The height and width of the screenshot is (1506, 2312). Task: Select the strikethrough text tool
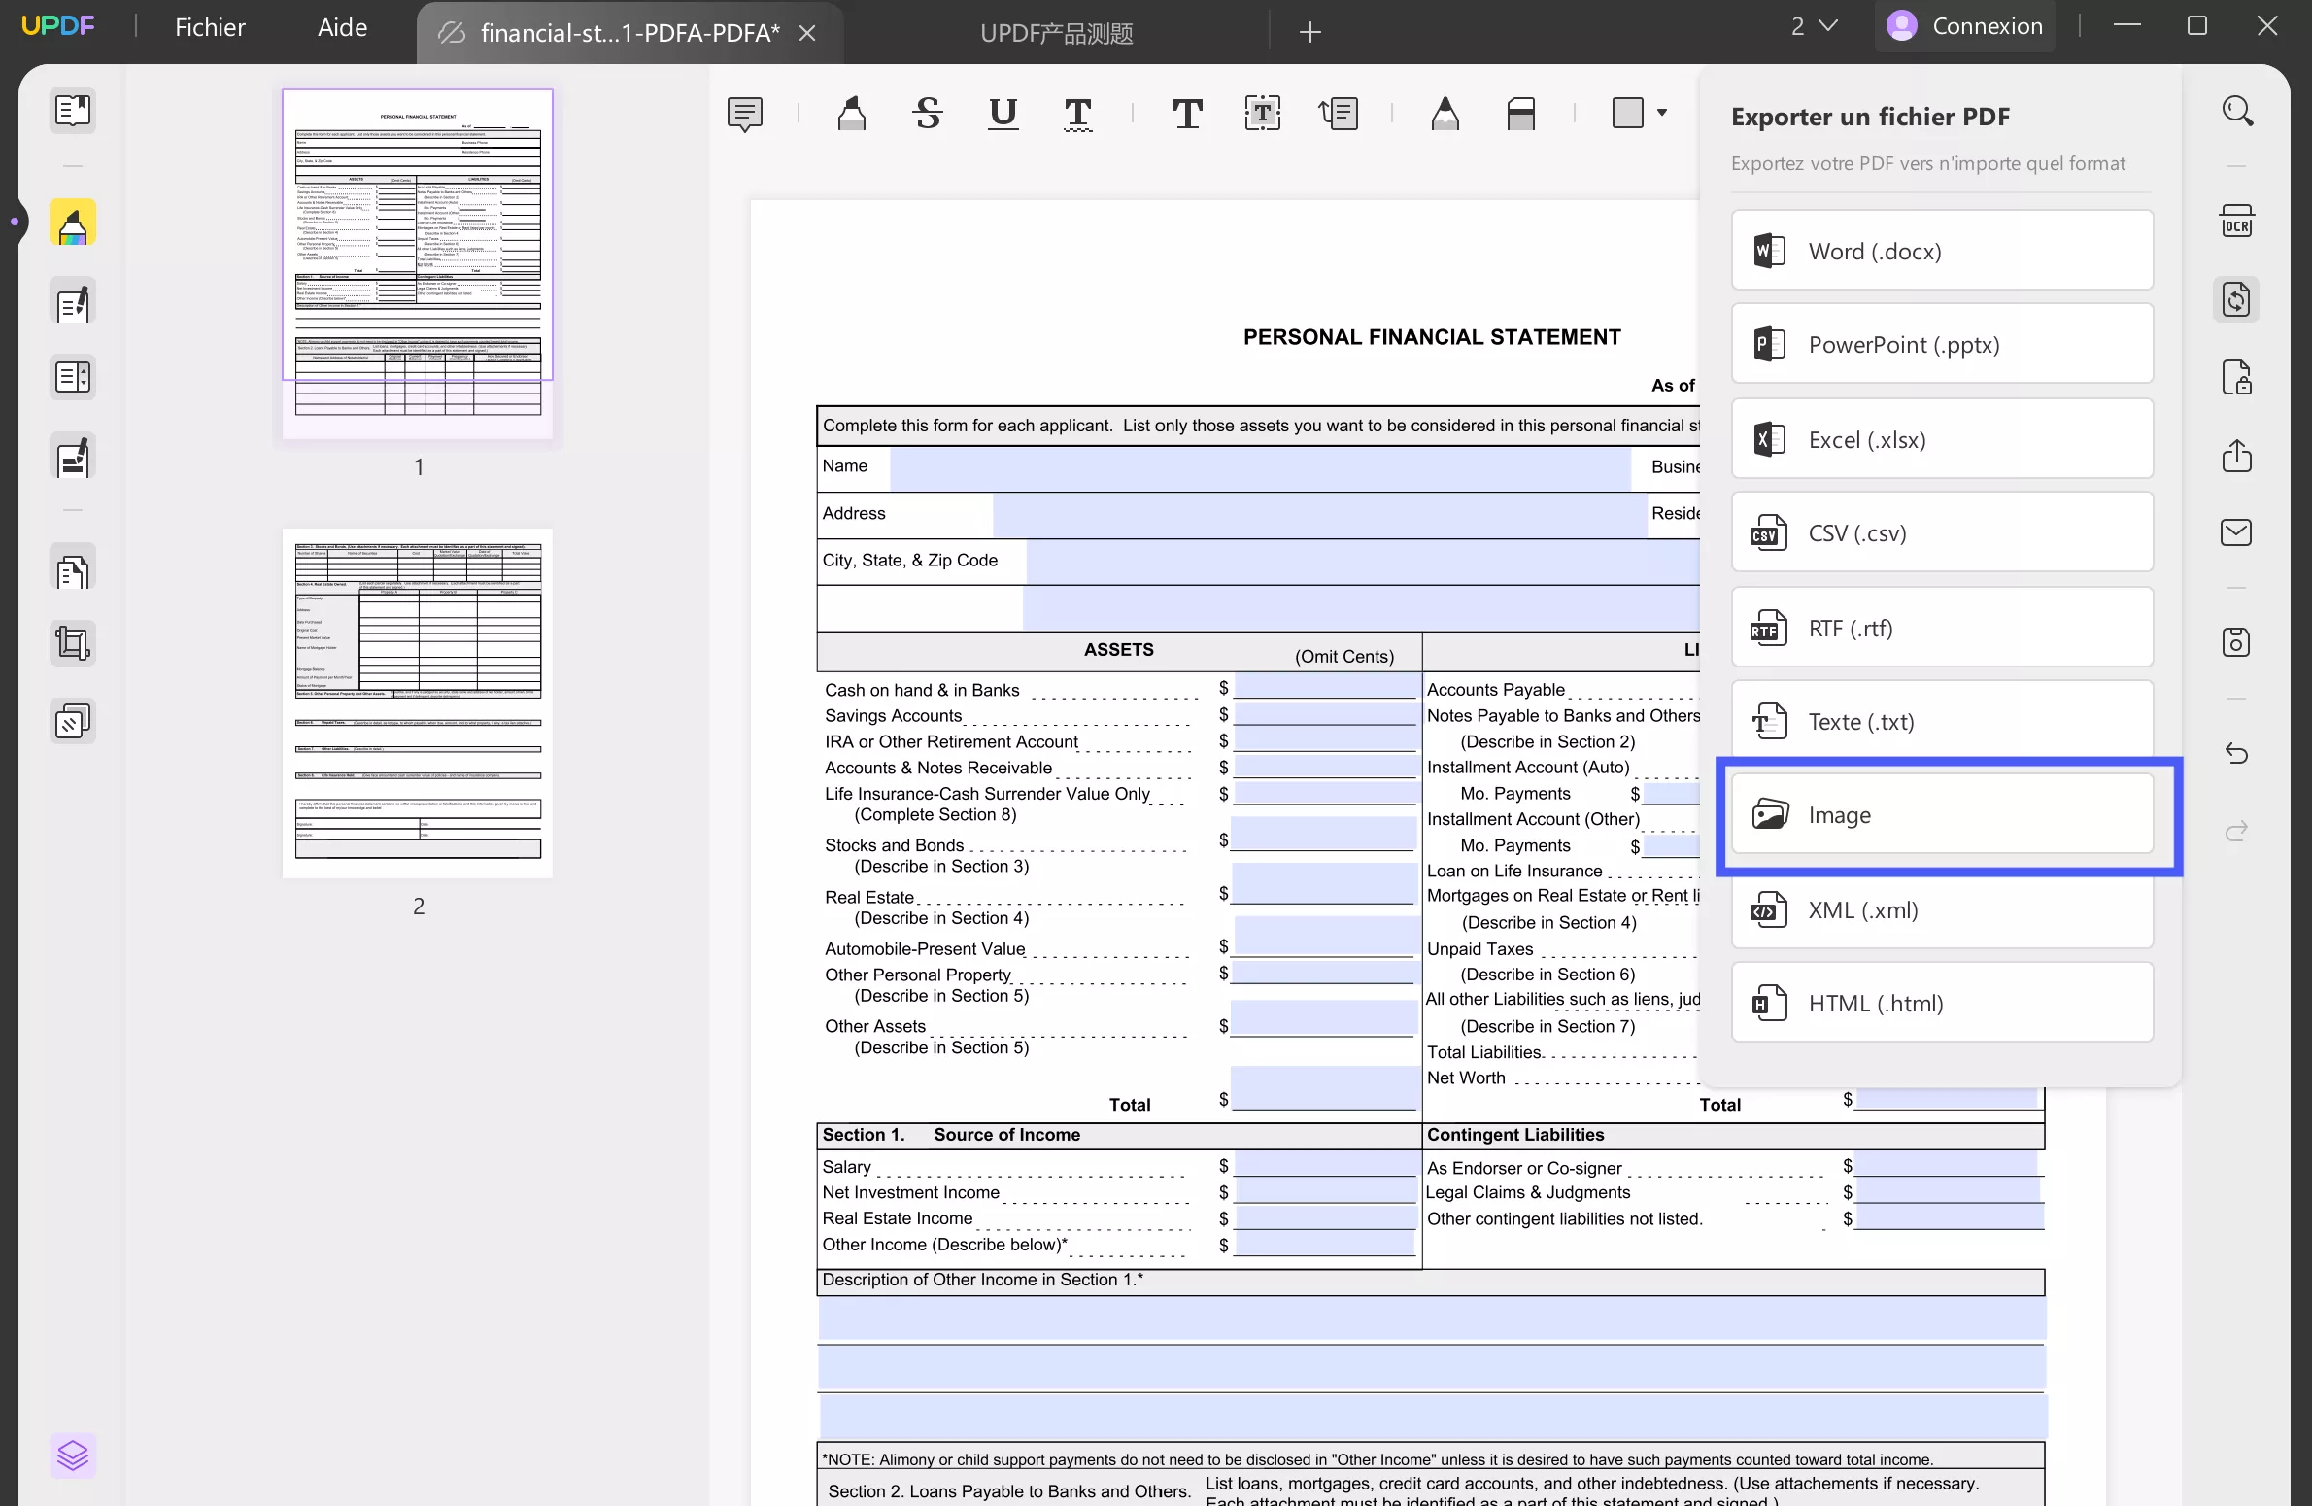(928, 114)
